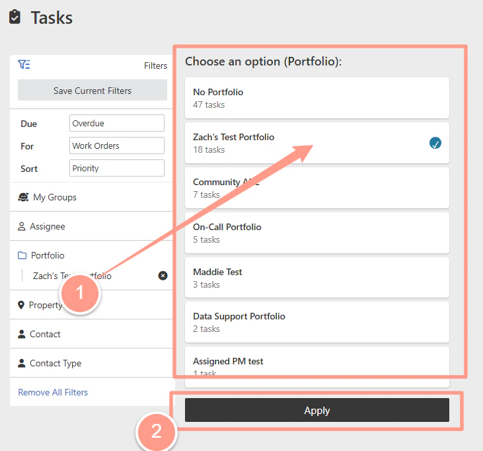The image size is (483, 451).
Task: Click the 'Choose an option (Portfolio):' heading
Action: point(264,61)
